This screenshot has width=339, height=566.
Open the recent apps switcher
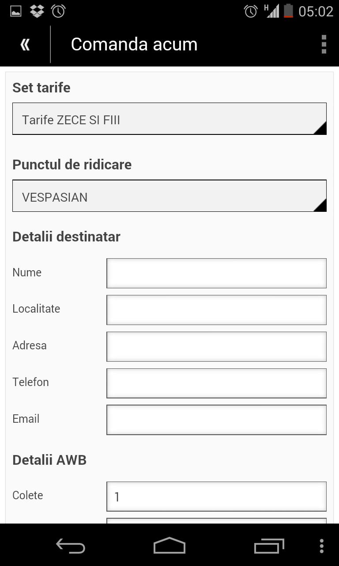pos(269,546)
